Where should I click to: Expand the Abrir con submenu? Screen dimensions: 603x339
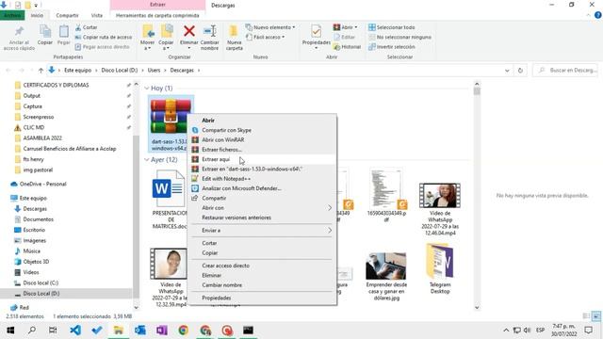(262, 207)
